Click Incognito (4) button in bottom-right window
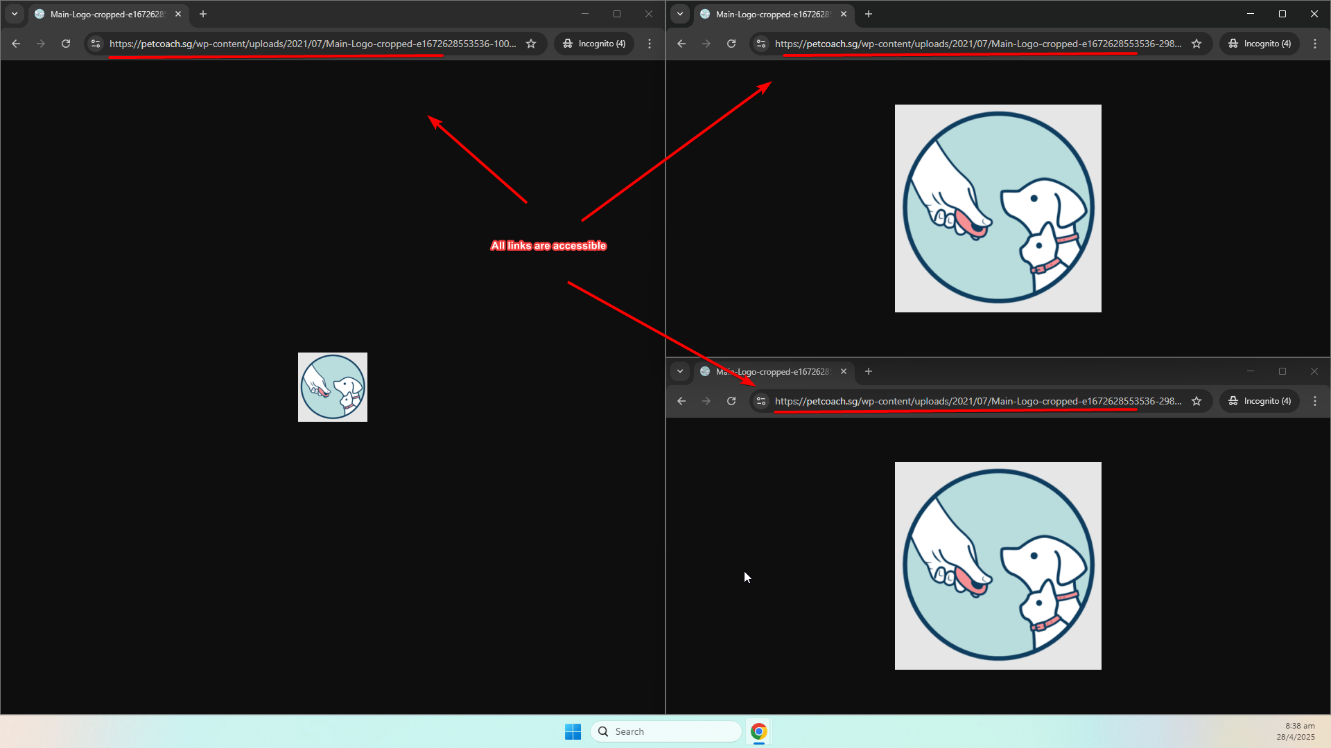The image size is (1331, 748). [1260, 401]
